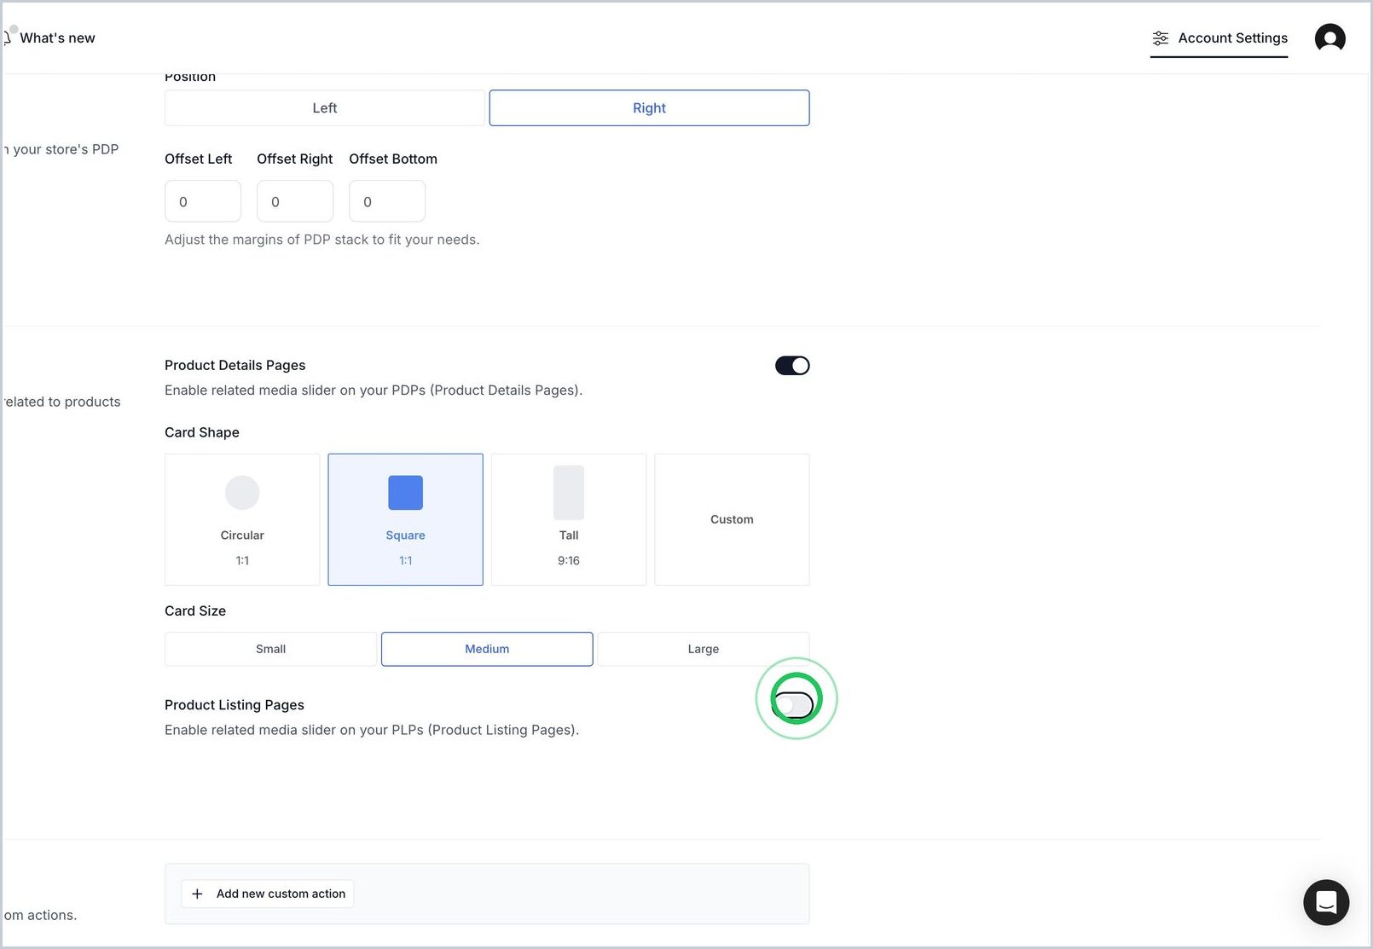The image size is (1373, 949).
Task: Click Add new custom action button
Action: click(x=268, y=894)
